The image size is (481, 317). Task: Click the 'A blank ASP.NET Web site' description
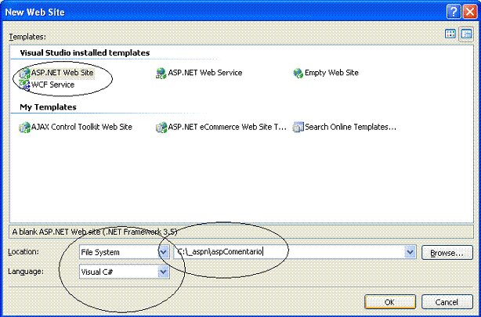point(95,232)
